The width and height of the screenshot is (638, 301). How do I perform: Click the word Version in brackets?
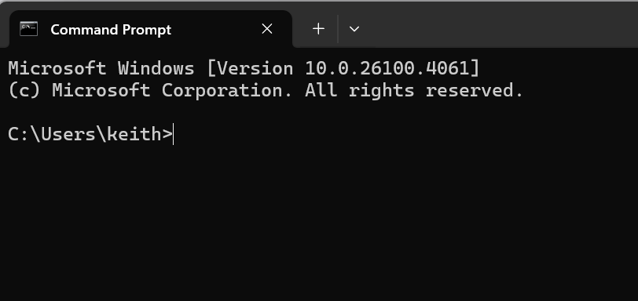(255, 68)
